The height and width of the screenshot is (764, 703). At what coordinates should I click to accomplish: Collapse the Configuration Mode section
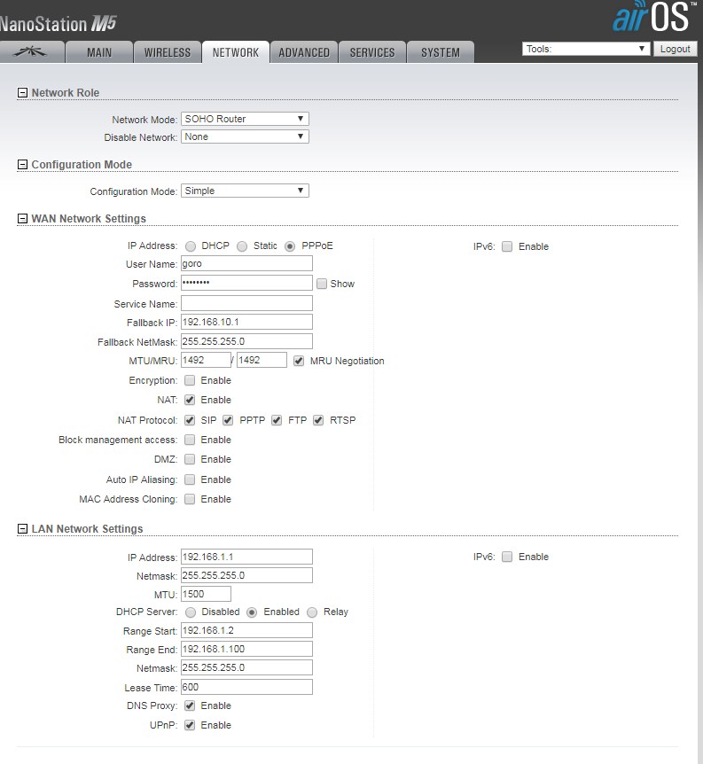pos(22,165)
